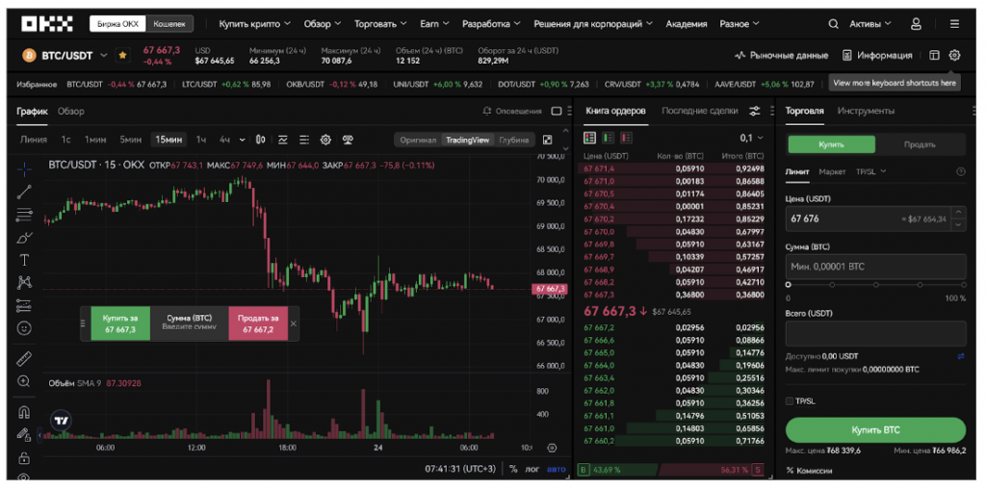Open Рыночные данные link
Screen dimensions: 986x490
782,55
